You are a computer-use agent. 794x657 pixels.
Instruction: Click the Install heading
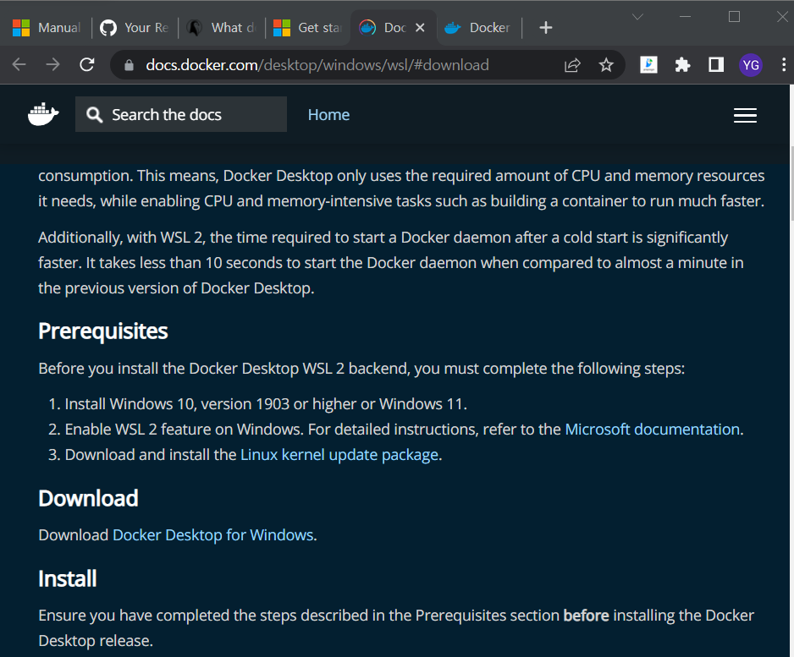68,578
